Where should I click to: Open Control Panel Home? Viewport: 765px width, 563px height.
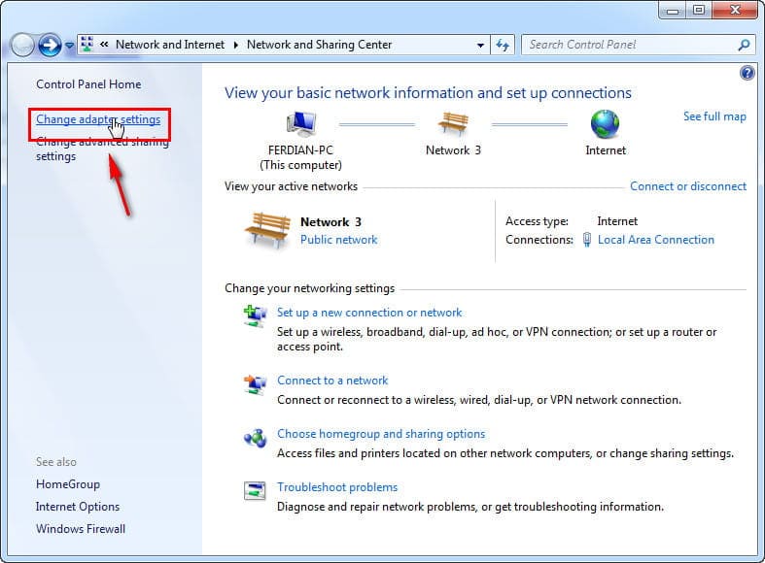(x=88, y=84)
